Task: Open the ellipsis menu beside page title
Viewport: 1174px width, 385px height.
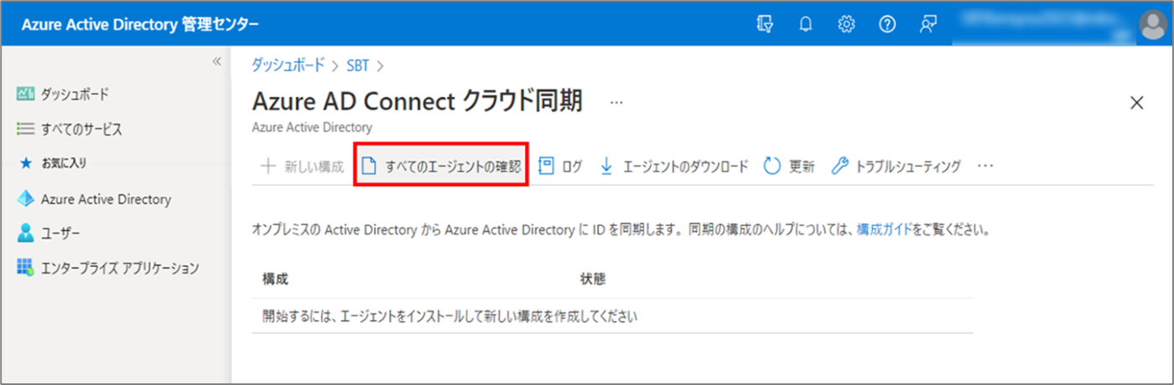Action: (x=617, y=102)
